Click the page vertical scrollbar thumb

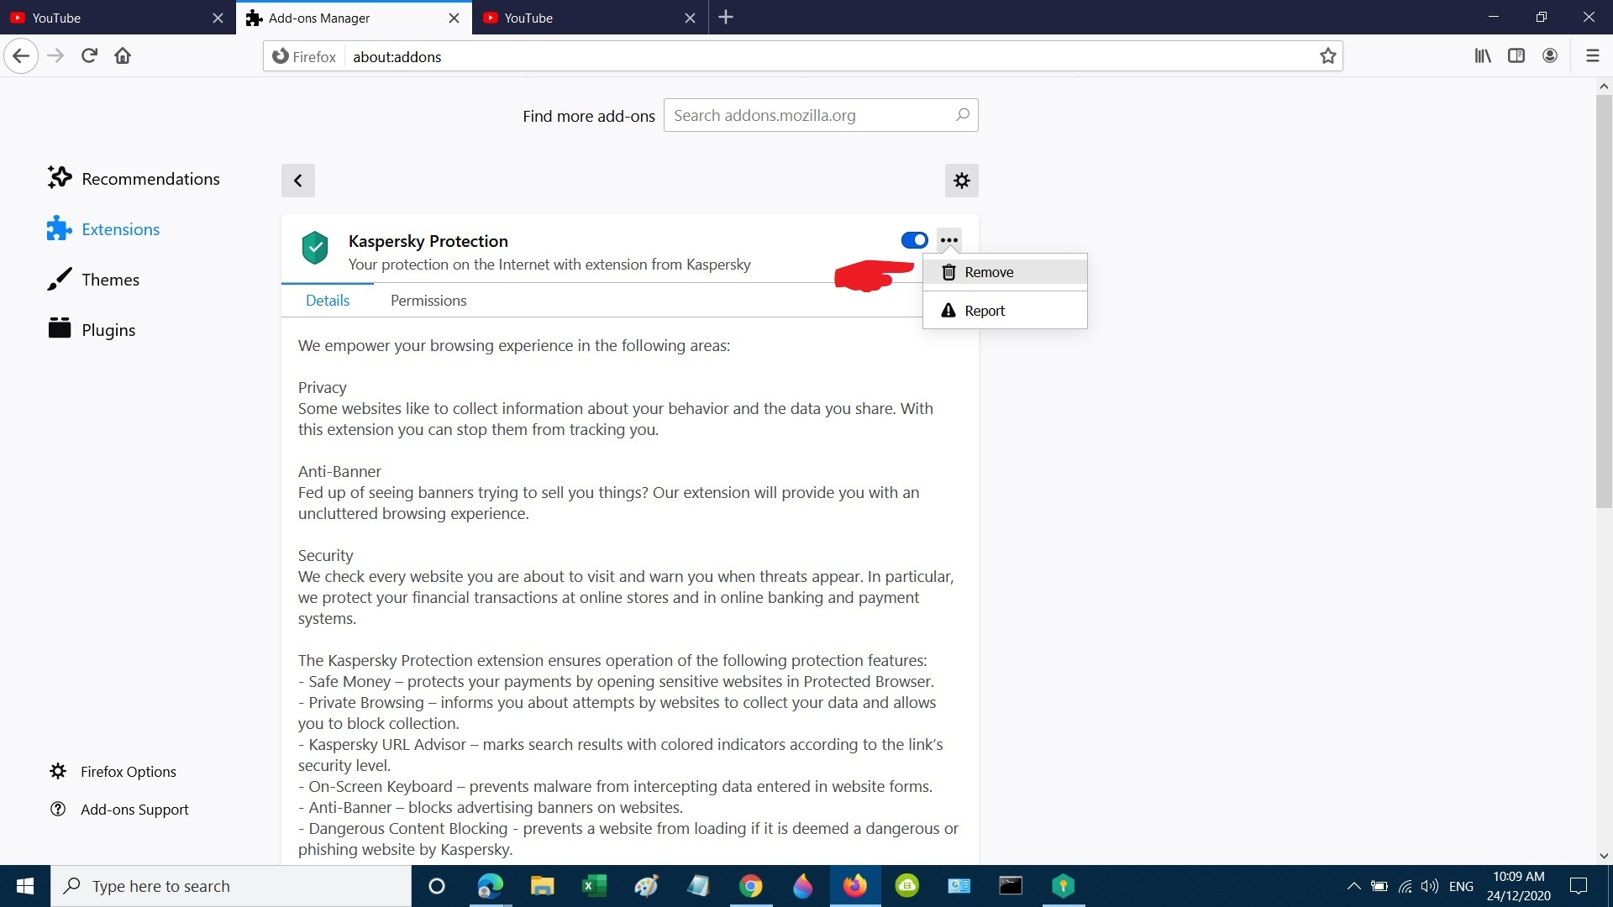click(1603, 302)
